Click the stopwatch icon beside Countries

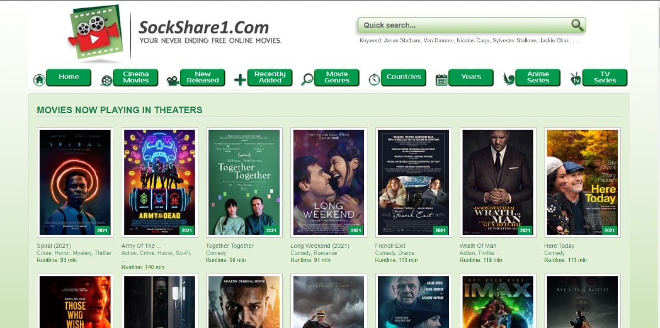(x=374, y=79)
